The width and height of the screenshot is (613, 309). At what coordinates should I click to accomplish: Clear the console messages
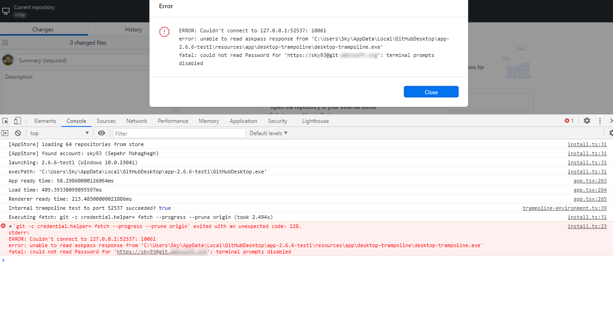[18, 132]
